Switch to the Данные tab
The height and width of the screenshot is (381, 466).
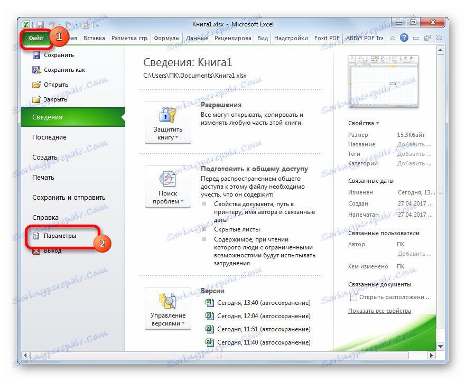point(197,38)
